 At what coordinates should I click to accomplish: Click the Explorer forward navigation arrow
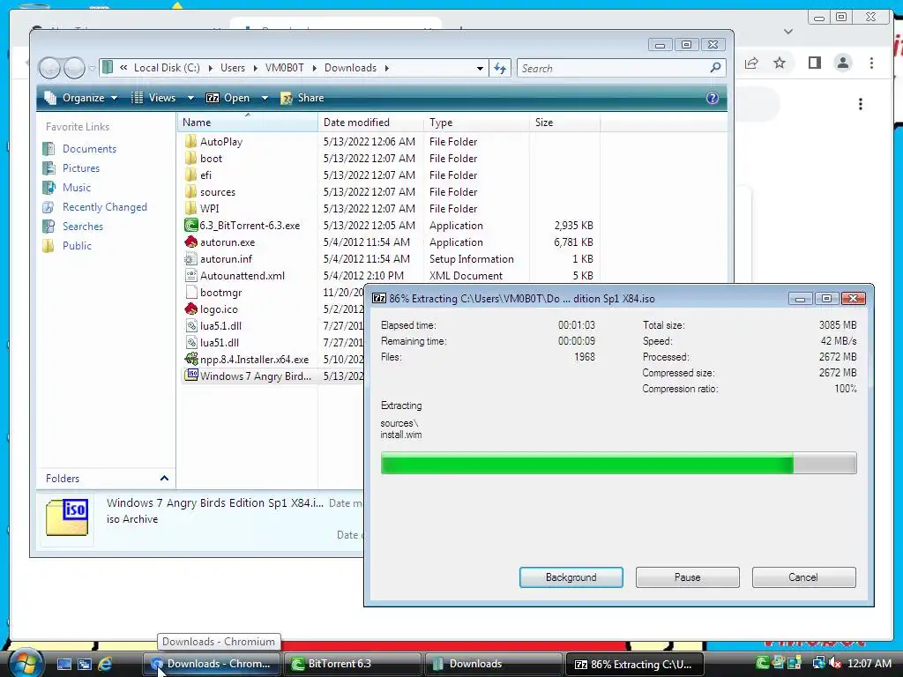[x=74, y=68]
